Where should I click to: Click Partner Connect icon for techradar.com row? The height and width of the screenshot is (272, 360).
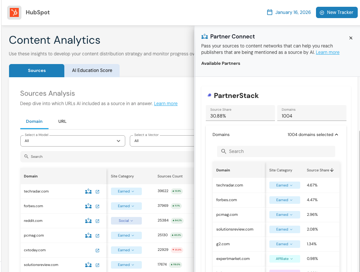click(x=88, y=191)
